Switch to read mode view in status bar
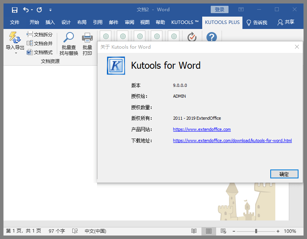 click(194, 231)
